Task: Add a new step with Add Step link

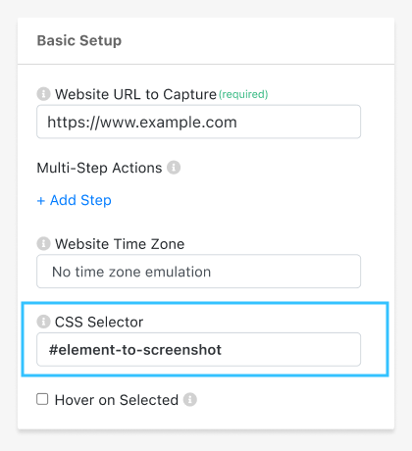Action: point(75,200)
